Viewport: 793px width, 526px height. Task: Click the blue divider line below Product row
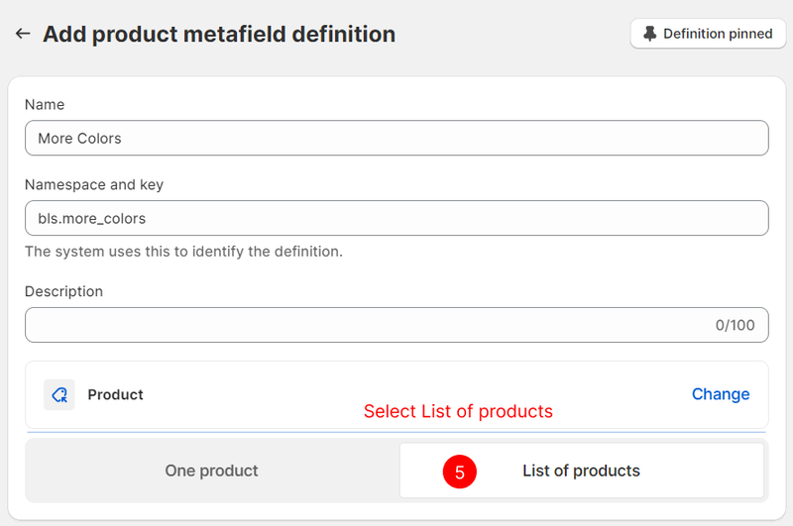click(x=396, y=432)
